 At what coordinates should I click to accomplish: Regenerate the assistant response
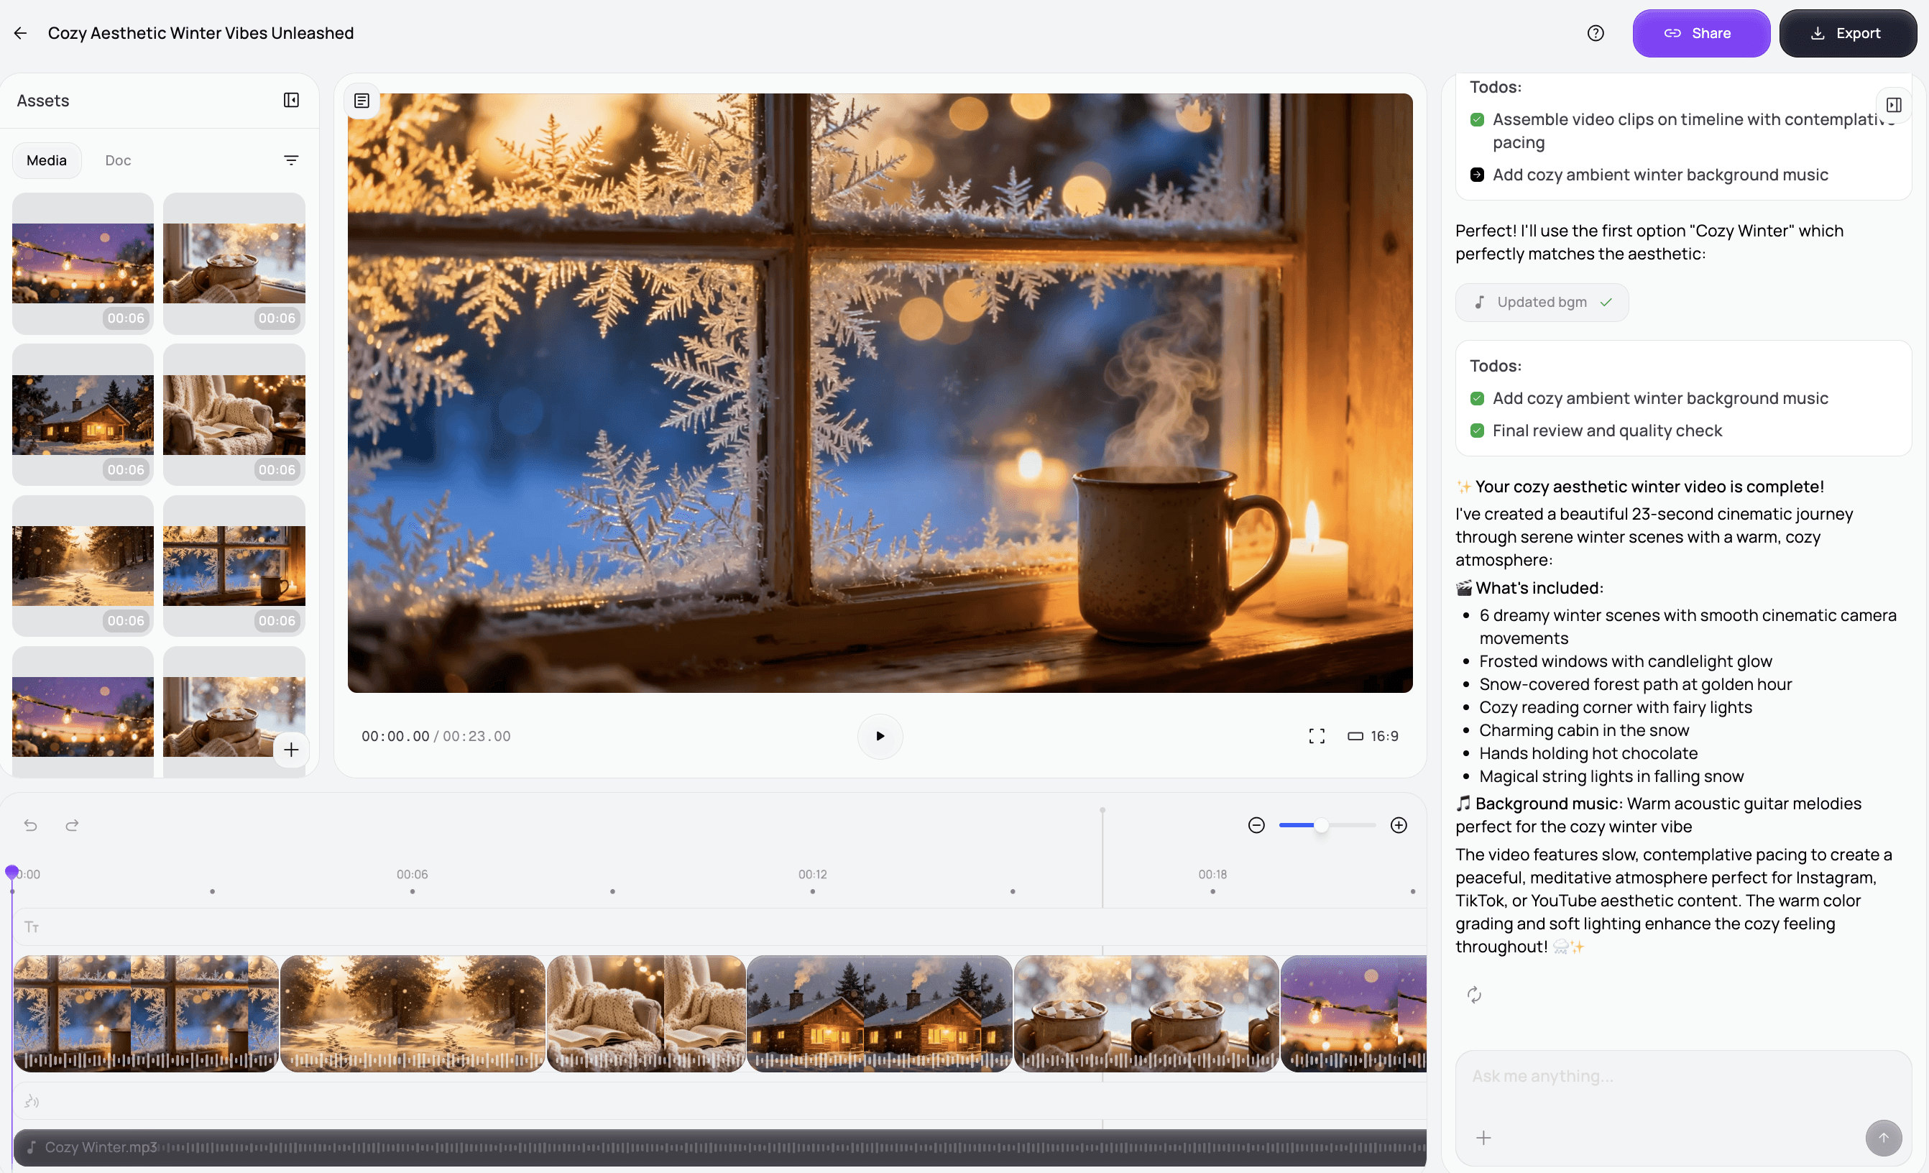pos(1473,995)
